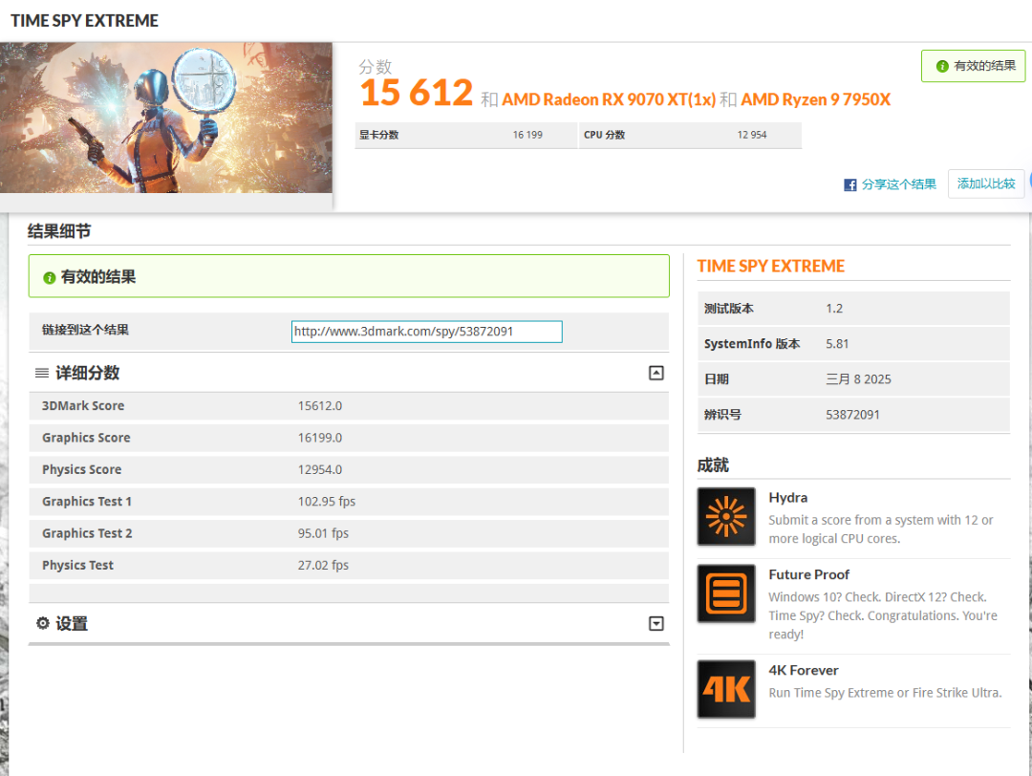The height and width of the screenshot is (776, 1032).
Task: Click the 4K Forever achievement icon
Action: (x=726, y=689)
